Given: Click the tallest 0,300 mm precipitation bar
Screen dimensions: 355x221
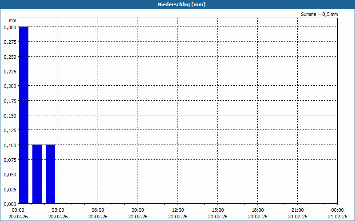Looking at the screenshot, I should point(24,115).
